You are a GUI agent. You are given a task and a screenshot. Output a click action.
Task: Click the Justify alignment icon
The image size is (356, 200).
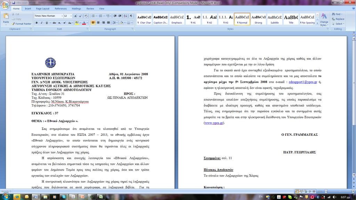pos(108,23)
